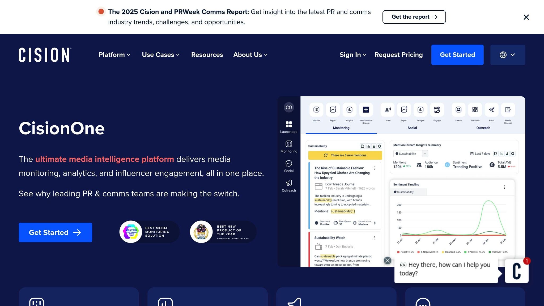
Task: Click the Cision logo
Action: coord(45,55)
